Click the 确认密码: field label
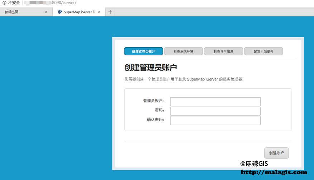Viewport: 314px width, 180px height. [156, 120]
